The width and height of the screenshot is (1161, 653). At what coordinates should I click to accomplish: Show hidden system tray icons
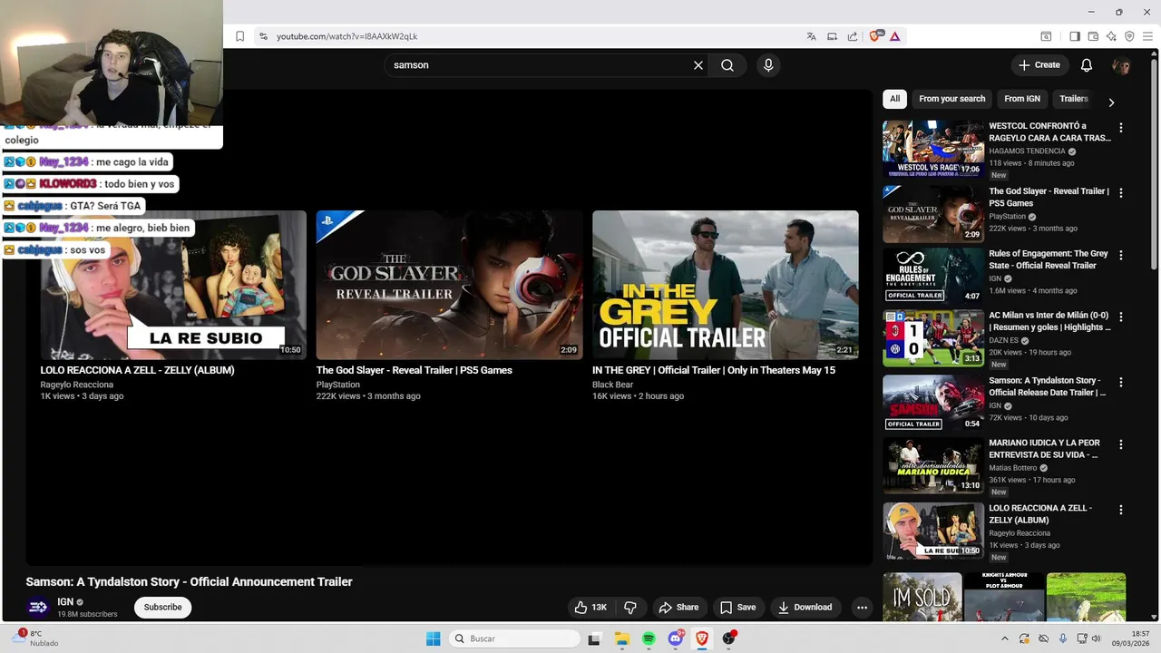click(x=1004, y=638)
